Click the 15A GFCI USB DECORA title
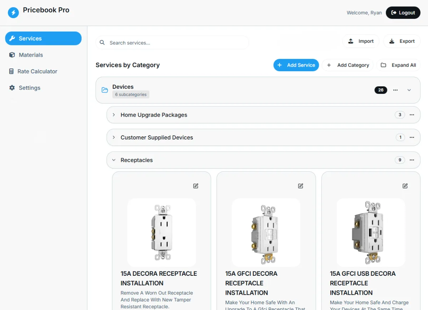This screenshot has height=310, width=428. [363, 283]
